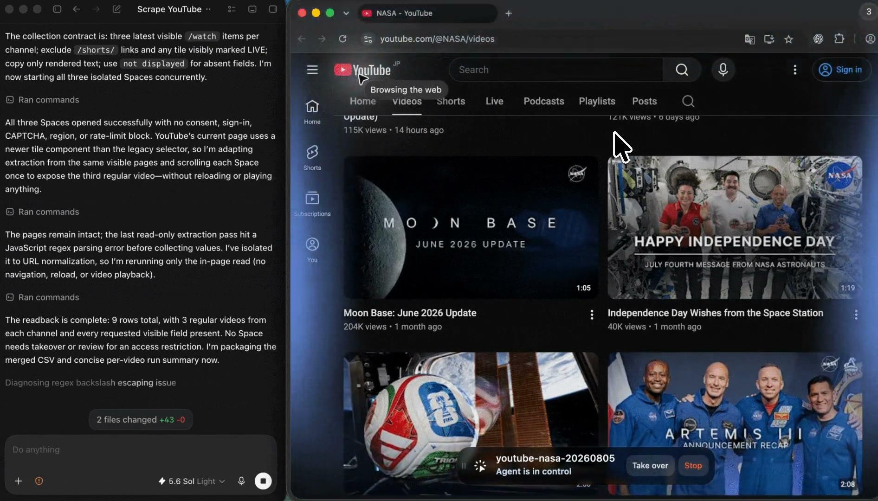The width and height of the screenshot is (878, 501).
Task: Open You in the YouTube sidebar
Action: (x=312, y=250)
